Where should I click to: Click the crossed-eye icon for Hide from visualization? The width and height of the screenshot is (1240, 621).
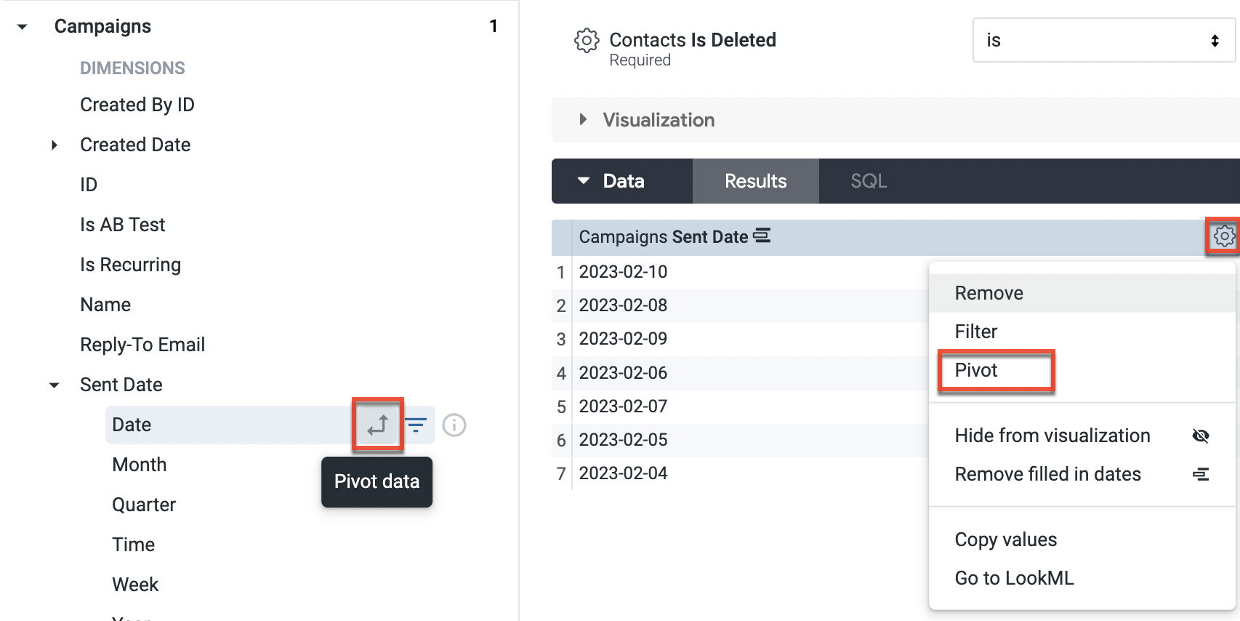click(1201, 436)
